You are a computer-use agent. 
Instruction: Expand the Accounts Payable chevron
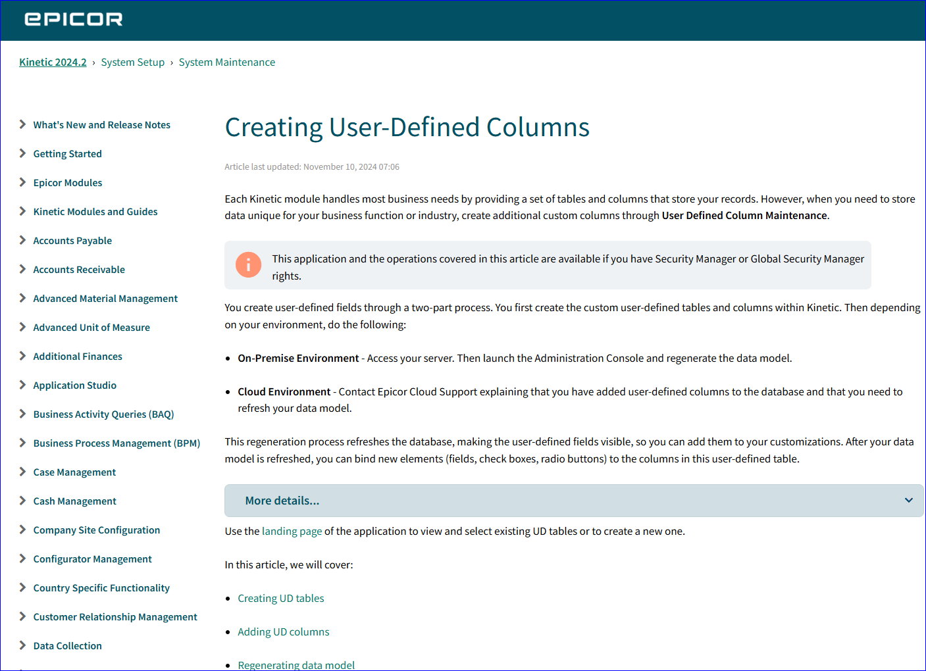22,240
